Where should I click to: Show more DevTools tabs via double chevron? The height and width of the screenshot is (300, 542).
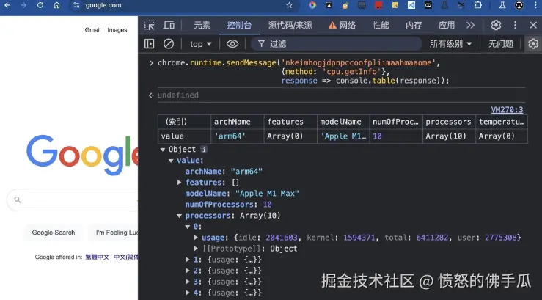coord(470,25)
